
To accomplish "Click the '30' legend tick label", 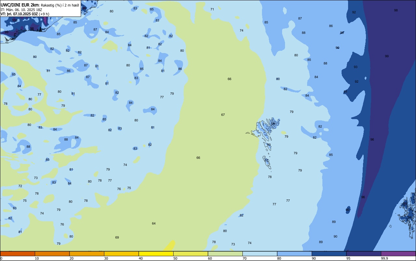I will pyautogui.click(x=106, y=258).
